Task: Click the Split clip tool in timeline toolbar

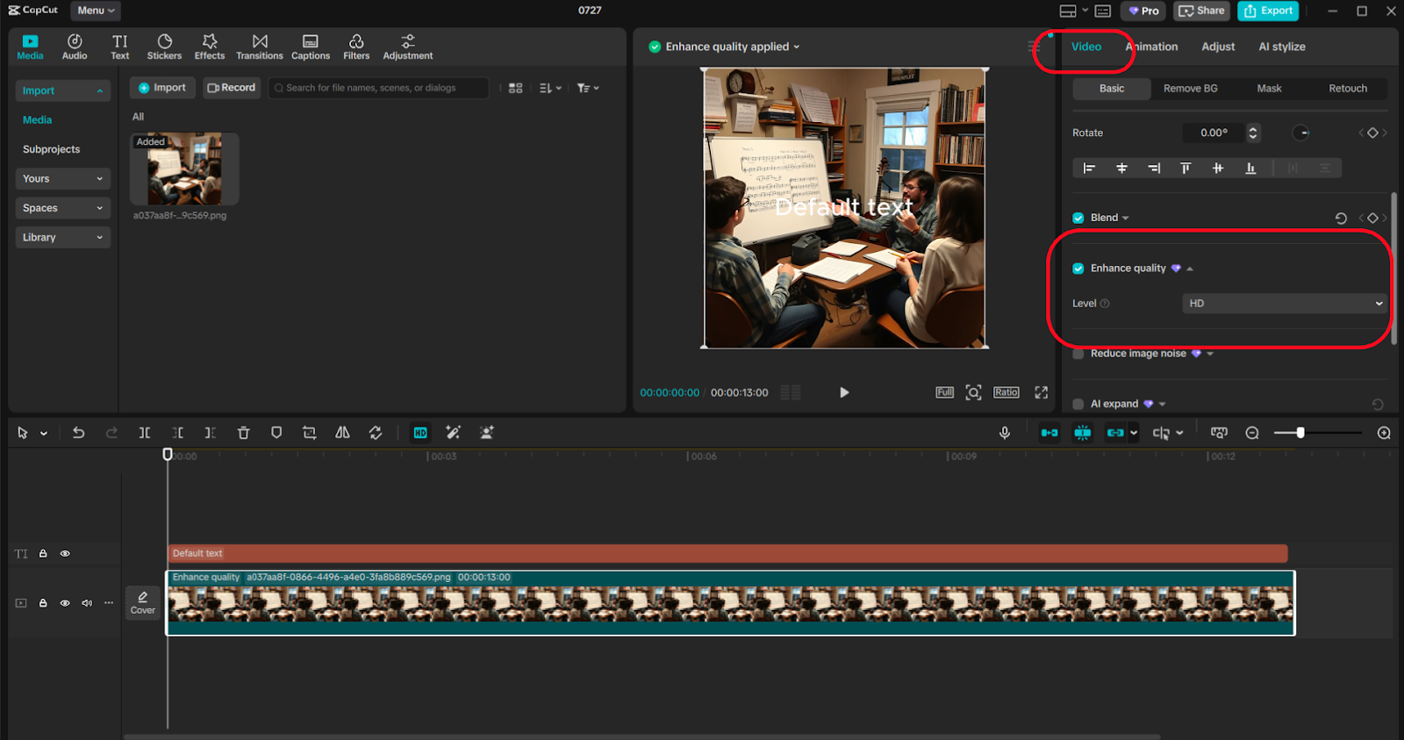Action: [145, 433]
